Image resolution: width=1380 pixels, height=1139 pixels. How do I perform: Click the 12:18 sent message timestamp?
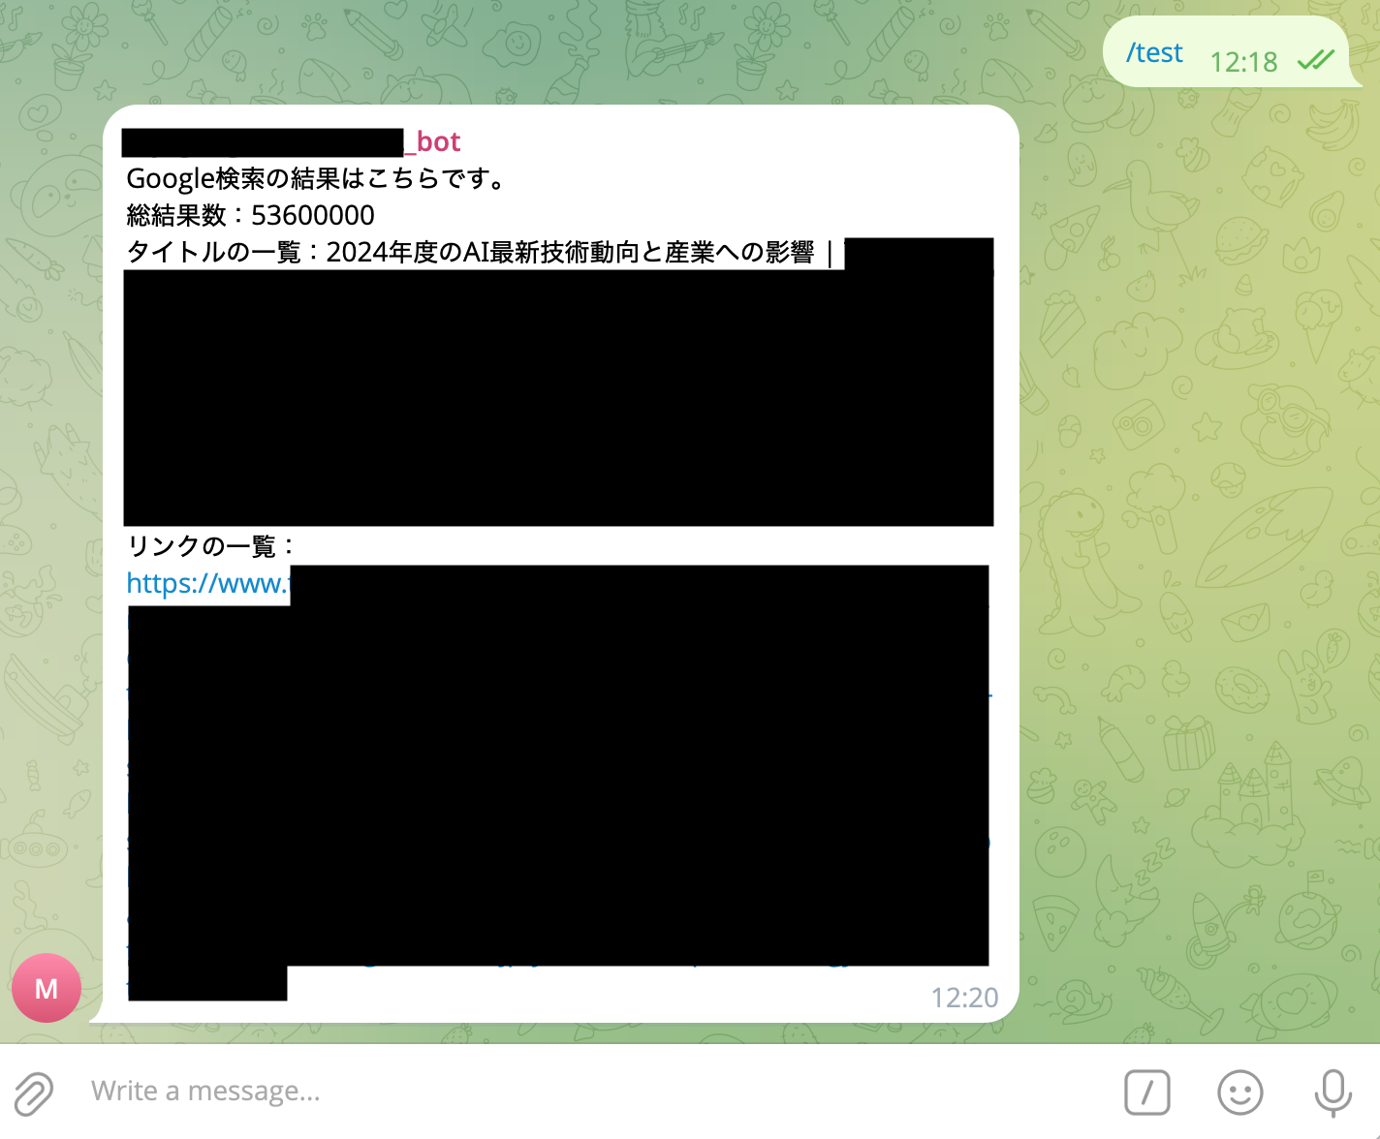click(x=1243, y=62)
